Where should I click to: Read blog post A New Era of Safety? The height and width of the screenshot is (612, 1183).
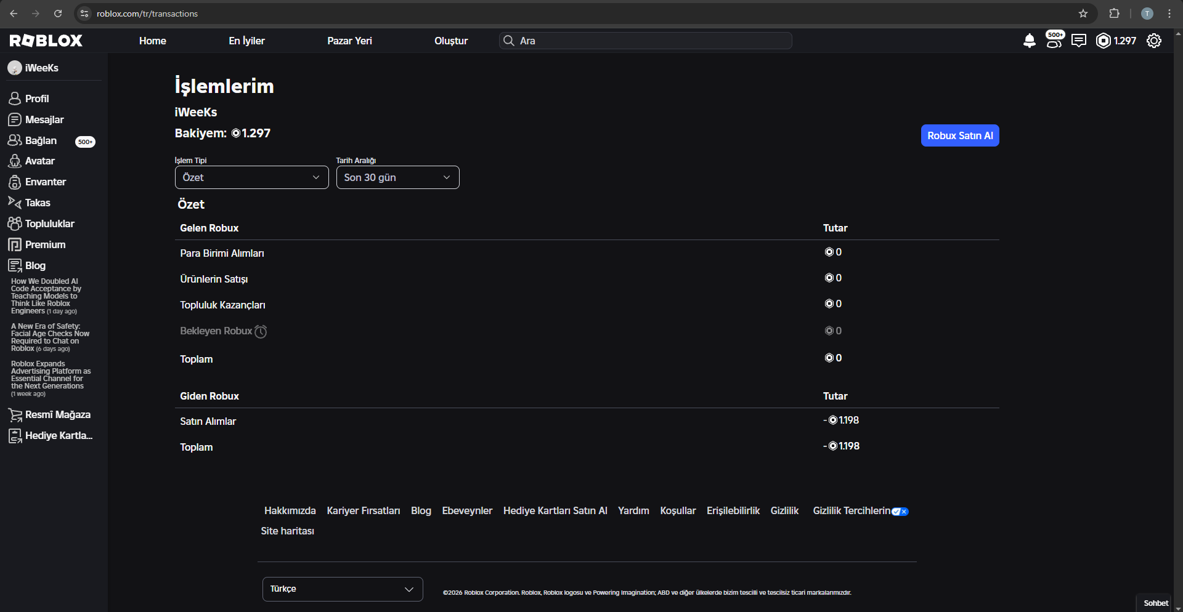click(x=50, y=337)
